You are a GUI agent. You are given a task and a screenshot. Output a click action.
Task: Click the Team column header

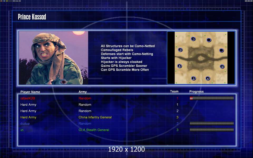click(x=174, y=91)
